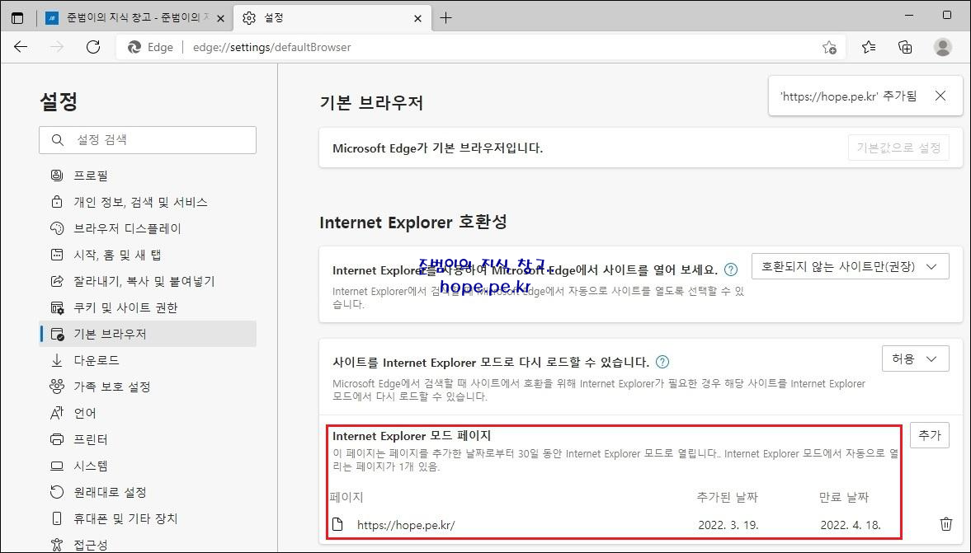Select the 설정 tab

(332, 18)
